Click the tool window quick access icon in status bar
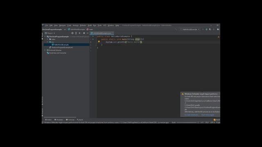 point(43,122)
